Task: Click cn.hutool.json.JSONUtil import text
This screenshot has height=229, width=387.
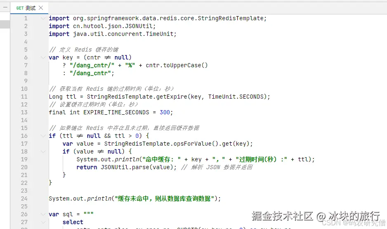Action: coord(114,26)
